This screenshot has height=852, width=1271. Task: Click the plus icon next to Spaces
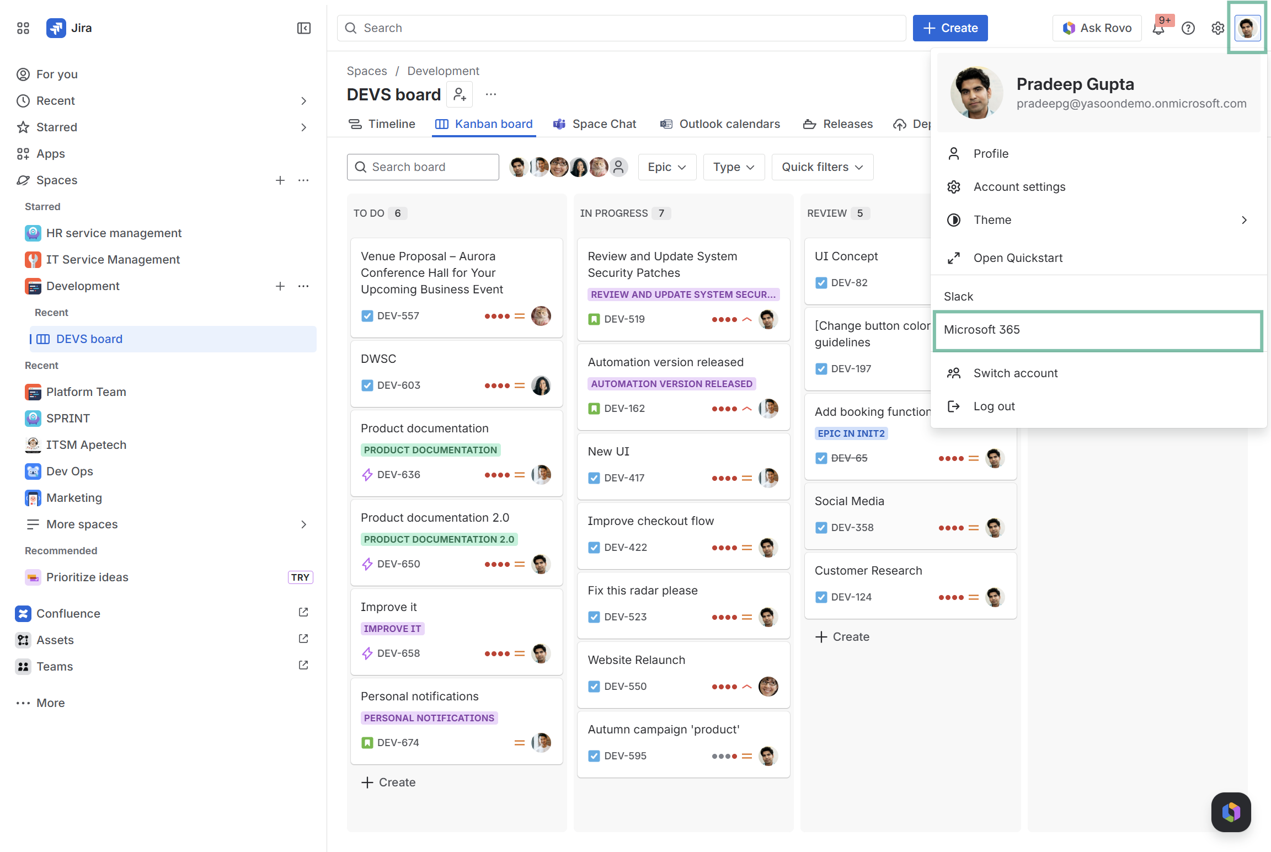point(280,180)
